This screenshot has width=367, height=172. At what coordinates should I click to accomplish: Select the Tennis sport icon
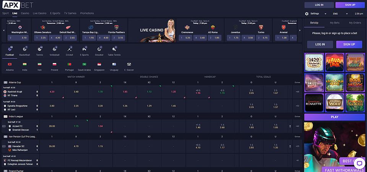point(39,49)
